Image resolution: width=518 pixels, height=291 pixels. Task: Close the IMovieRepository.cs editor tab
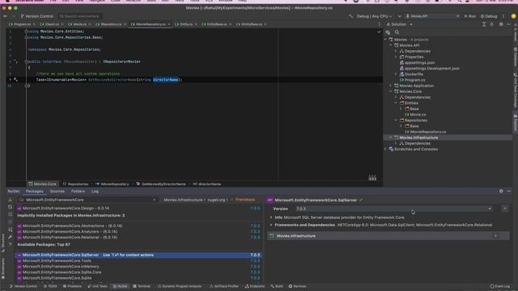coord(169,24)
